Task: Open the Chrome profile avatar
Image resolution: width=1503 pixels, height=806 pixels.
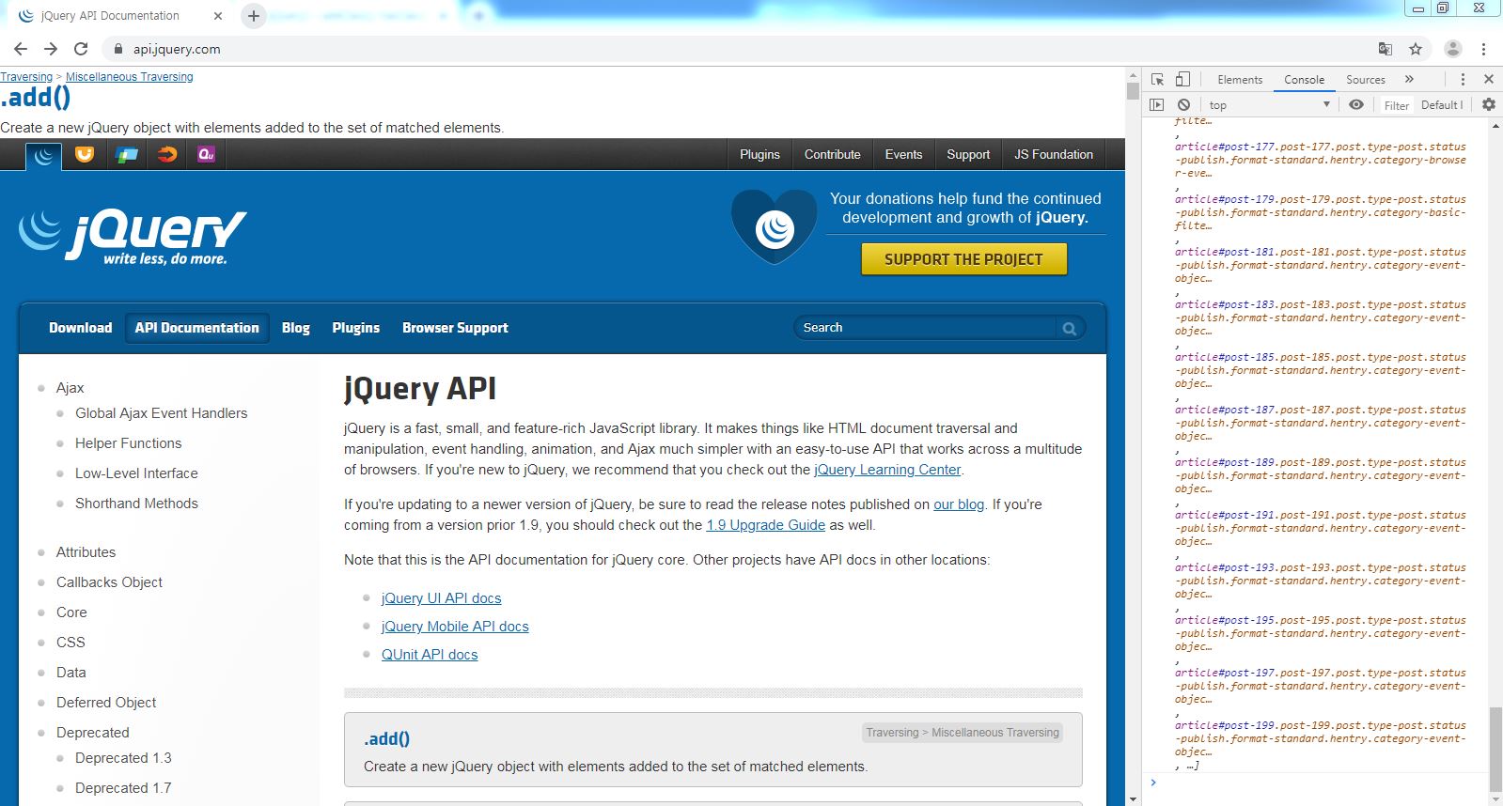Action: (x=1453, y=49)
